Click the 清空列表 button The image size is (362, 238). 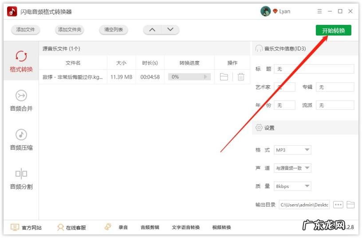pyautogui.click(x=114, y=30)
